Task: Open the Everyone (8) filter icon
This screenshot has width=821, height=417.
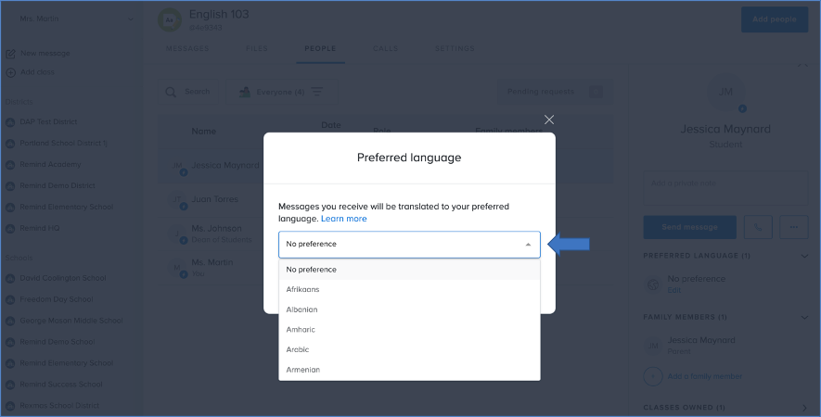Action: (317, 92)
